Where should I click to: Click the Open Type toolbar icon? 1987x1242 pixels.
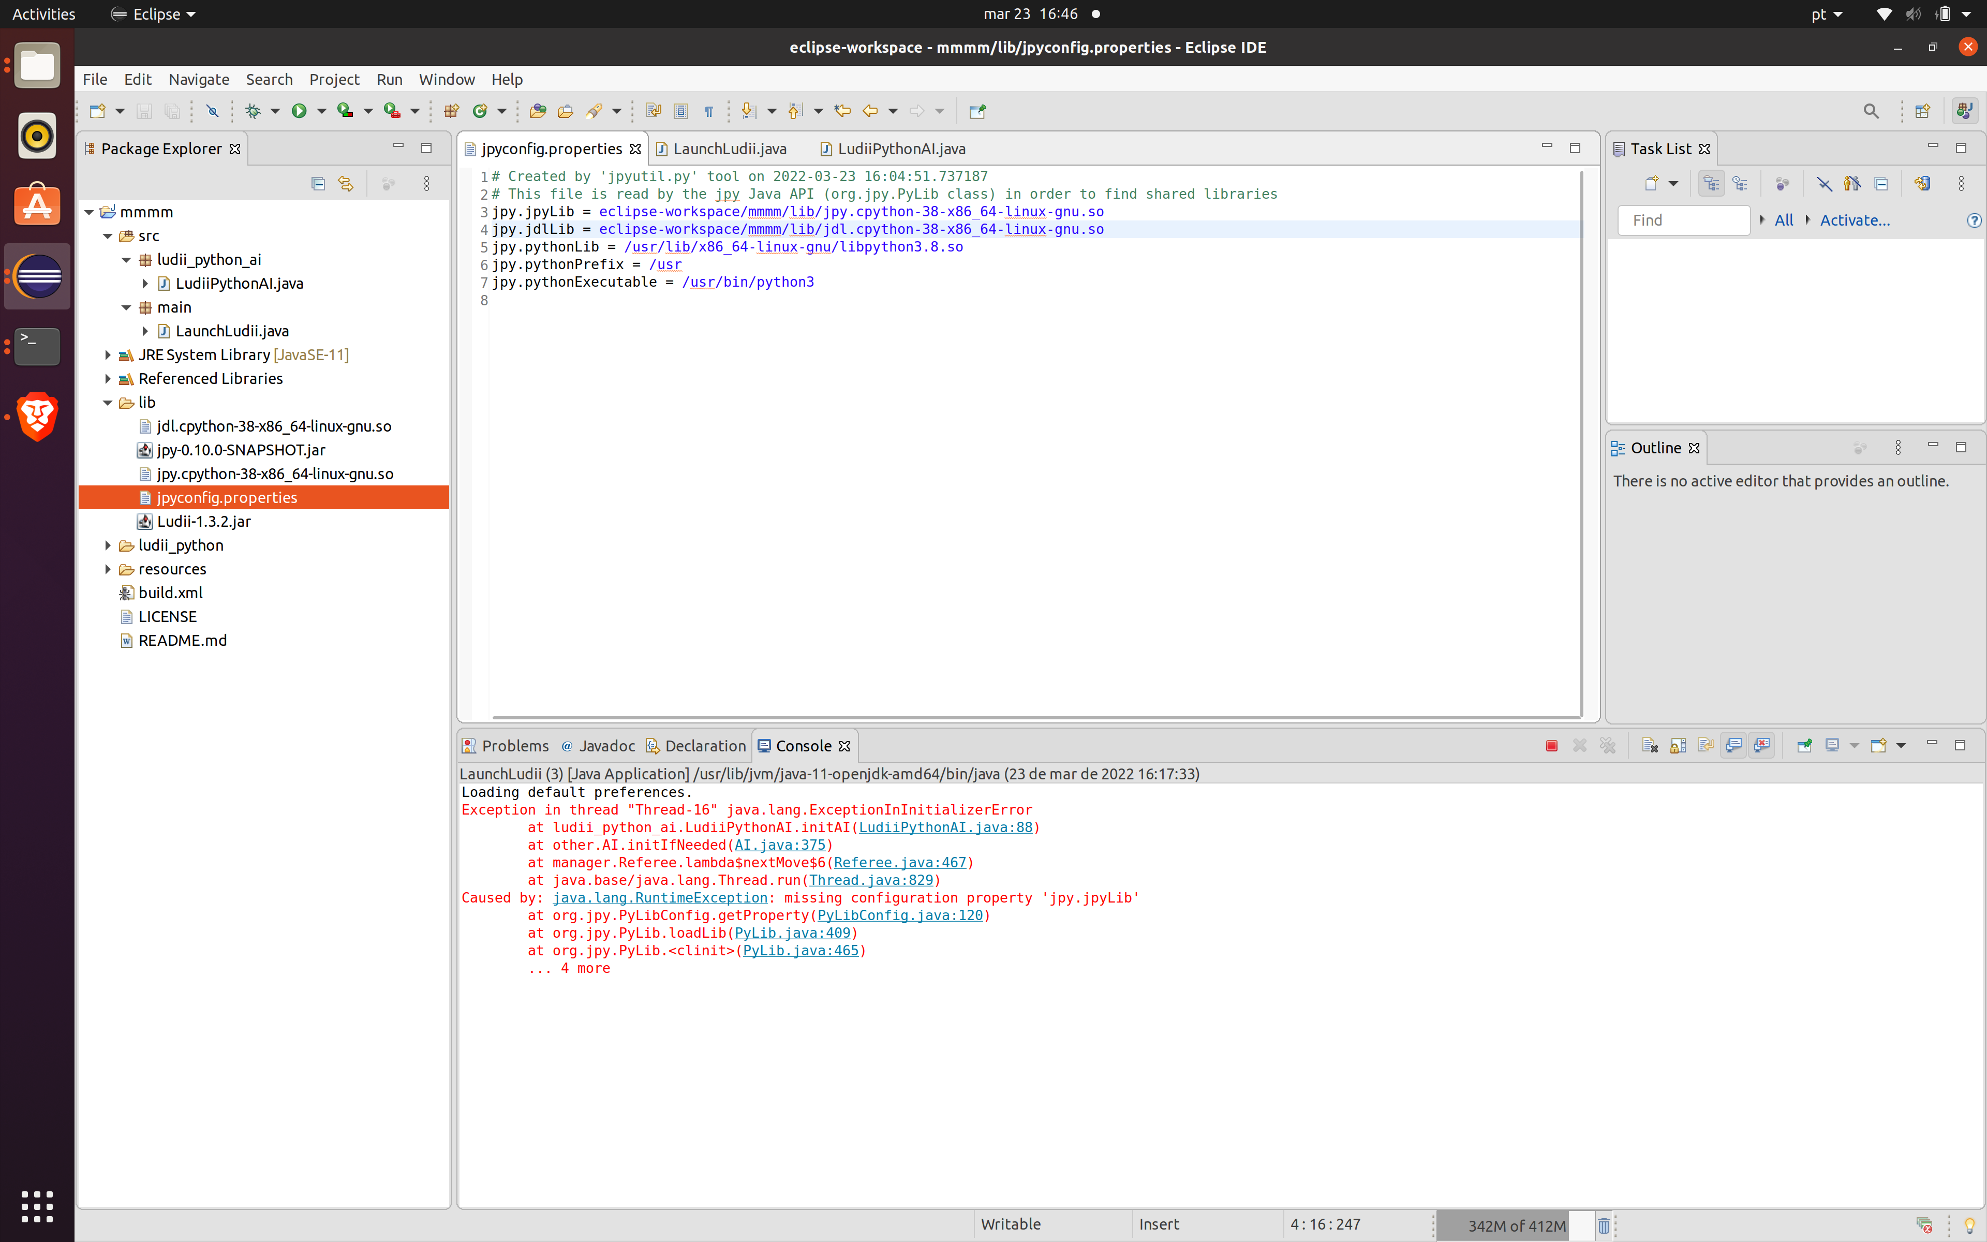pos(538,111)
